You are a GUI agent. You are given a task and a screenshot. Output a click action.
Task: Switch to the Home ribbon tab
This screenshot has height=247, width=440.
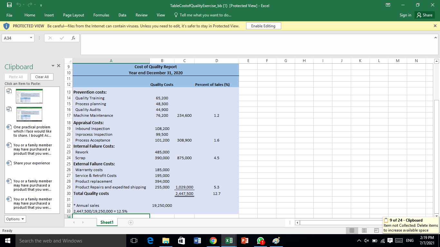click(x=30, y=15)
